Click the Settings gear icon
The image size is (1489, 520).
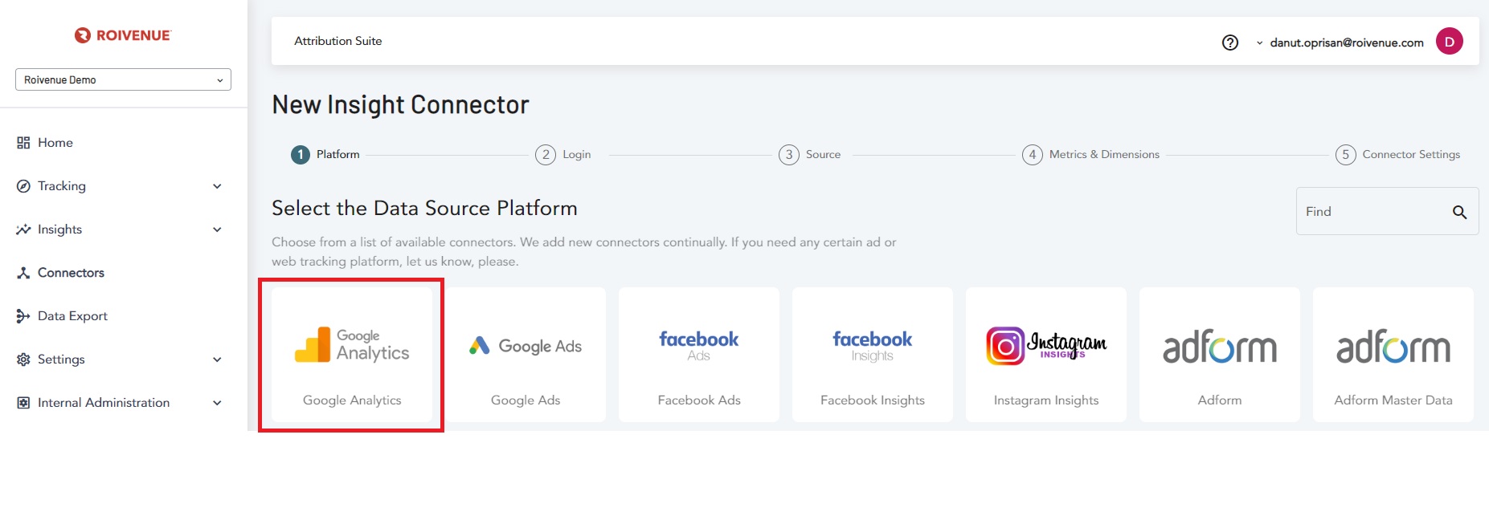coord(23,360)
